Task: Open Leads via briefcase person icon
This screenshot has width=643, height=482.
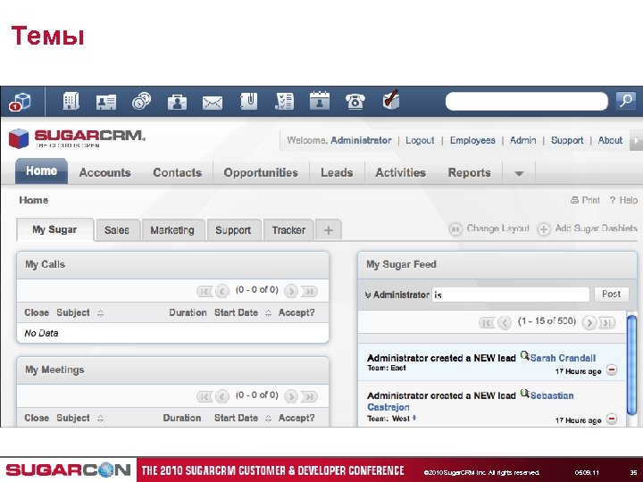Action: [x=177, y=102]
